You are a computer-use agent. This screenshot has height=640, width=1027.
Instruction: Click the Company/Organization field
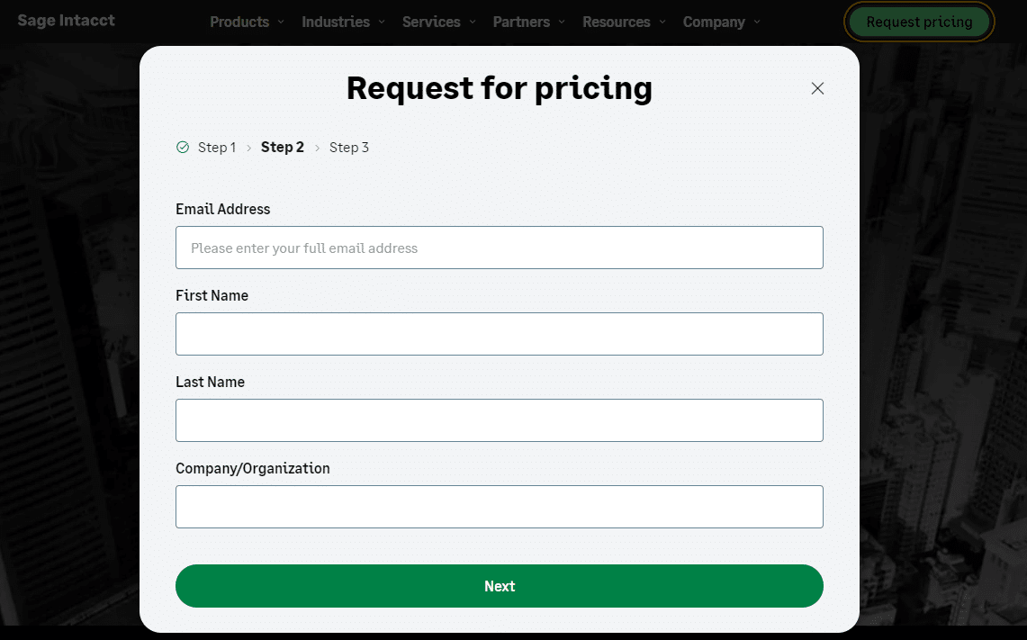pos(499,506)
